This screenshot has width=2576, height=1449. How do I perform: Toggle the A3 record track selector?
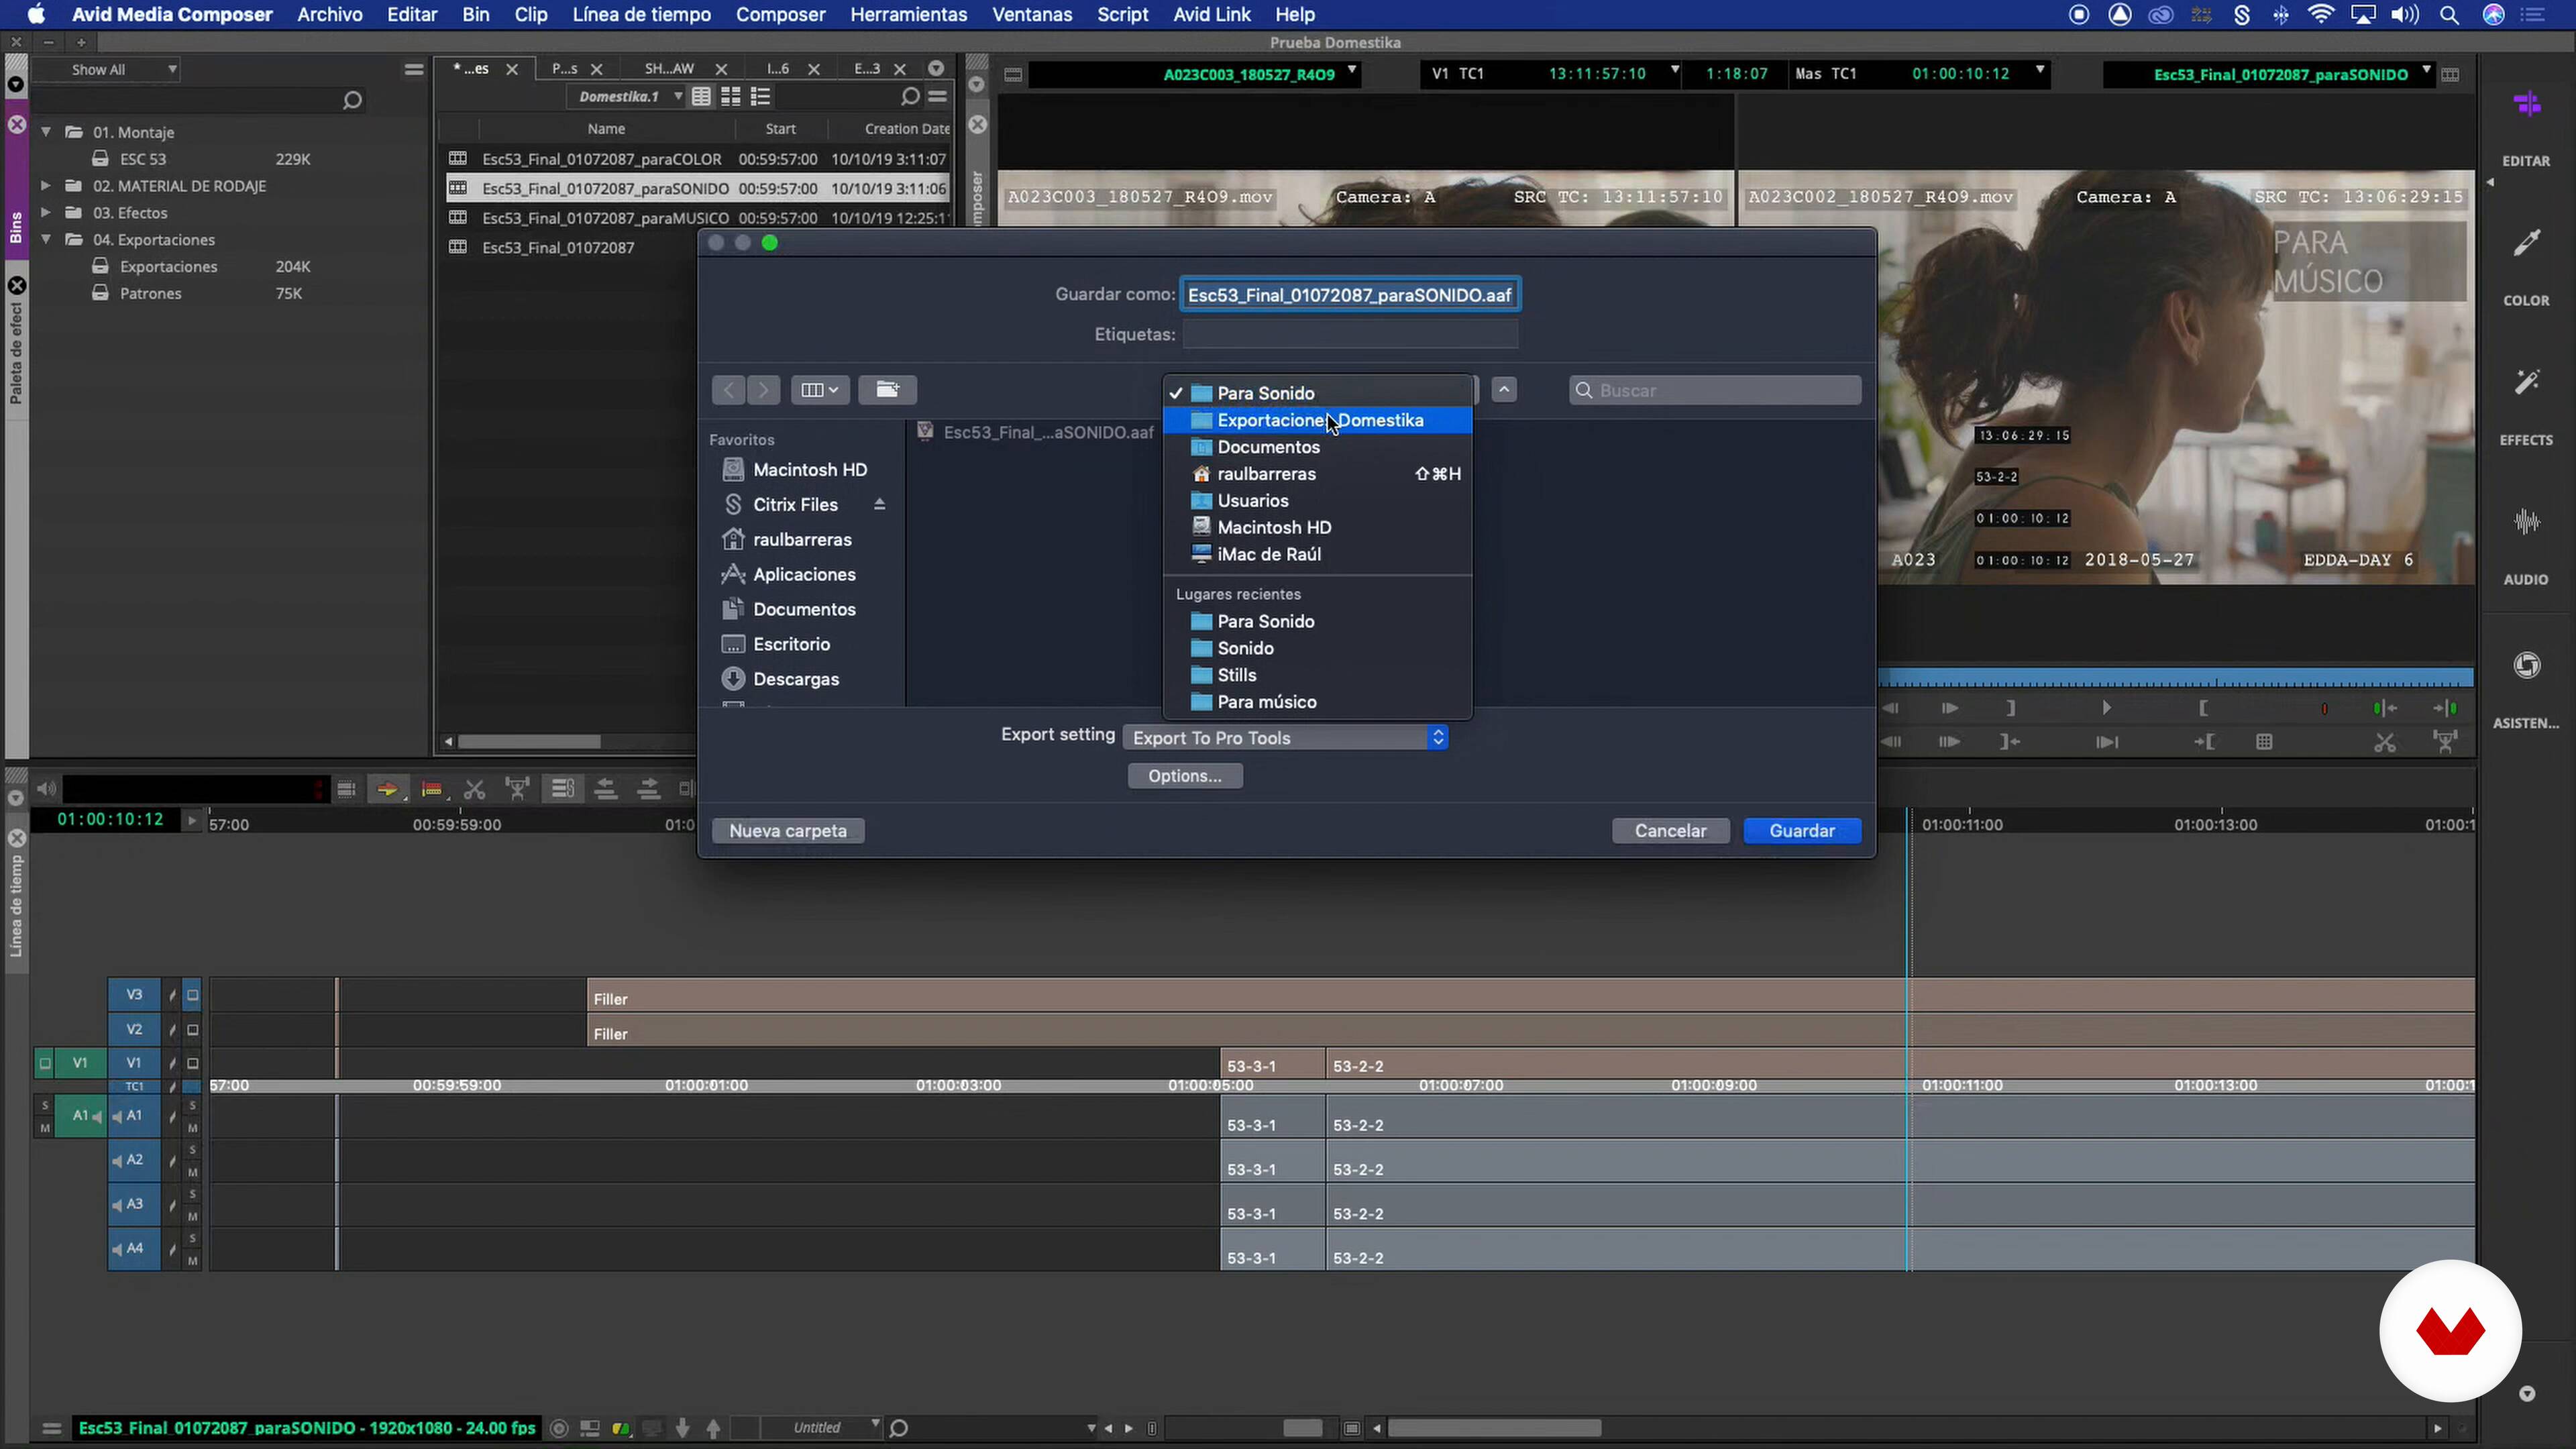click(134, 1205)
